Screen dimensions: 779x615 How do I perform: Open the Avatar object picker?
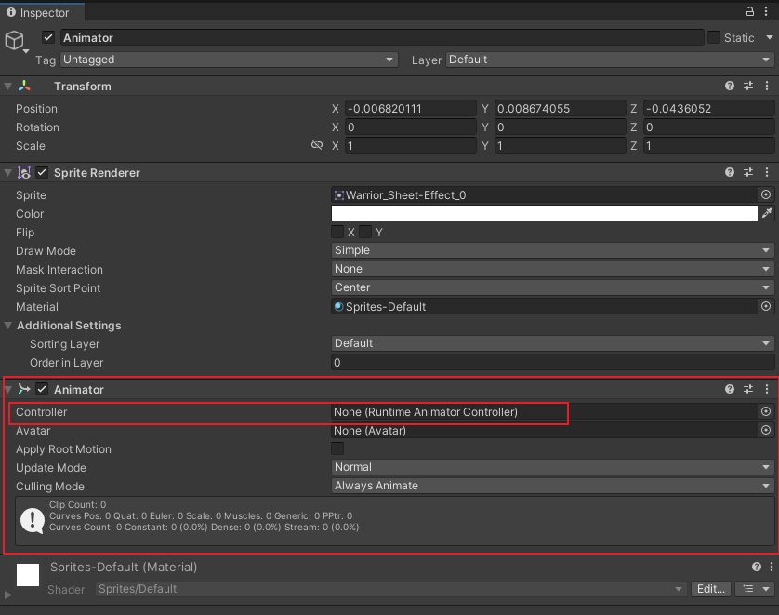[766, 430]
